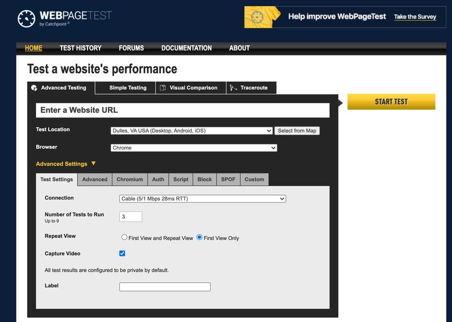Switch to the Test Settings tab
Viewport: 452px width, 322px height.
(x=56, y=180)
